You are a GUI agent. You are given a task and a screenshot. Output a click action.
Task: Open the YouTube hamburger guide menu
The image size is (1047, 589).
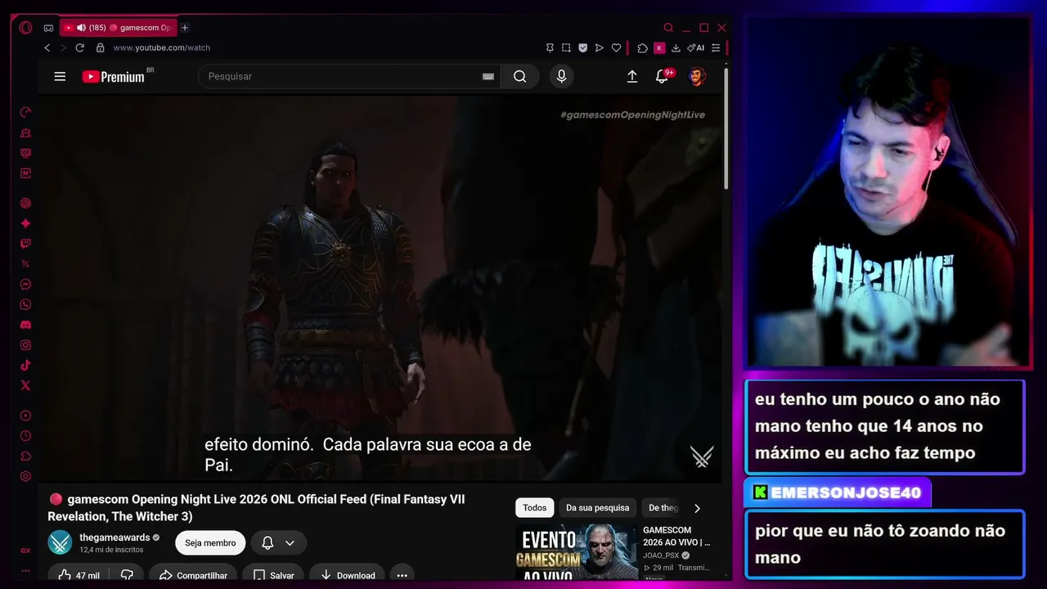(x=60, y=77)
